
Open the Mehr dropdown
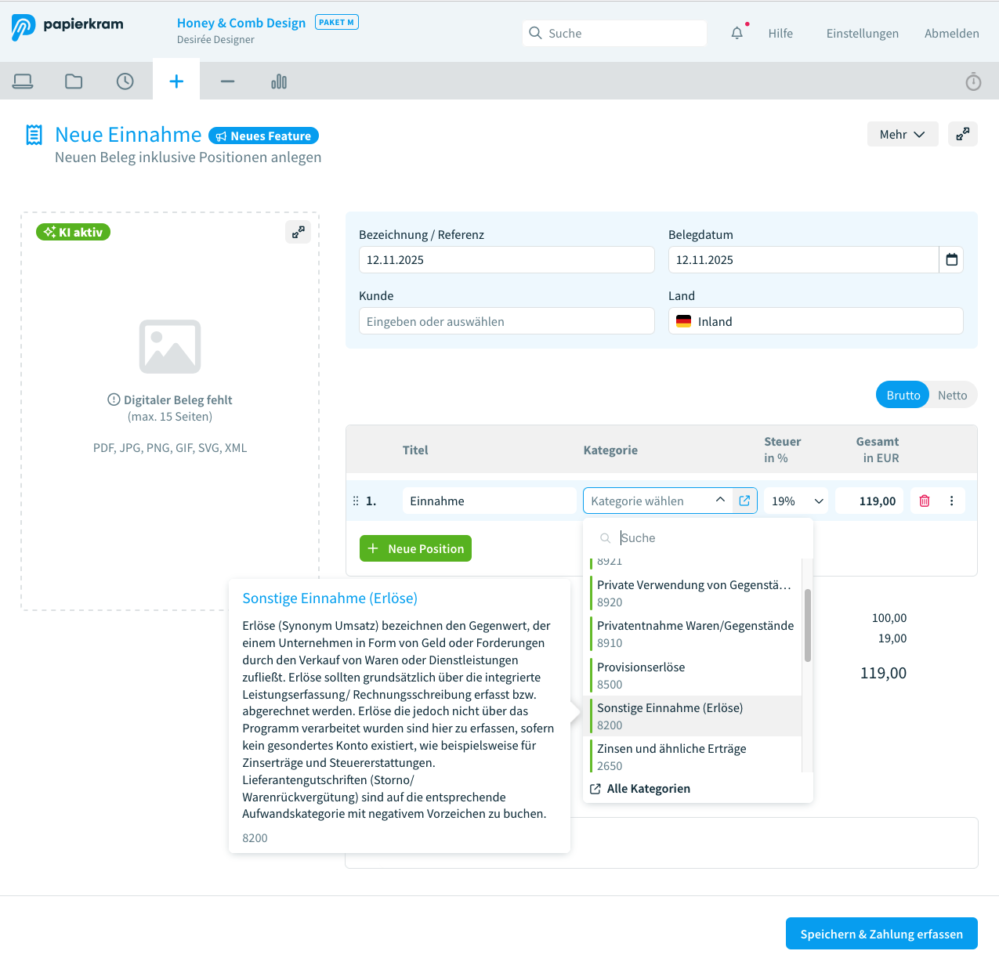tap(902, 135)
